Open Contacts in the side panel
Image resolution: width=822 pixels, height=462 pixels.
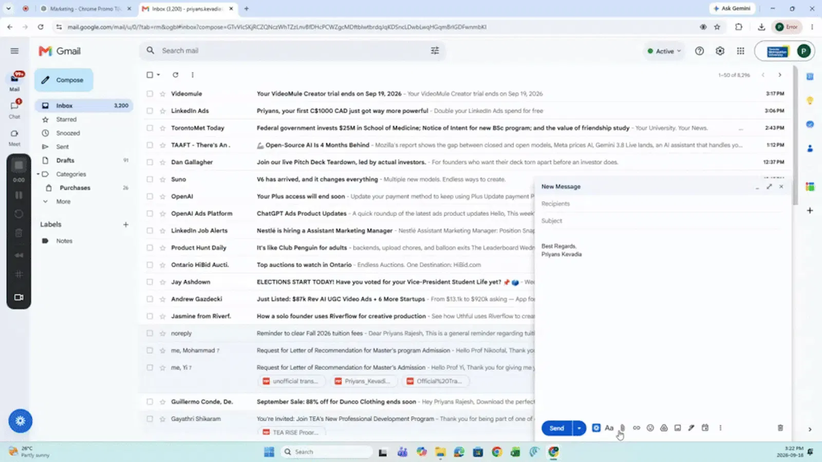pyautogui.click(x=810, y=148)
